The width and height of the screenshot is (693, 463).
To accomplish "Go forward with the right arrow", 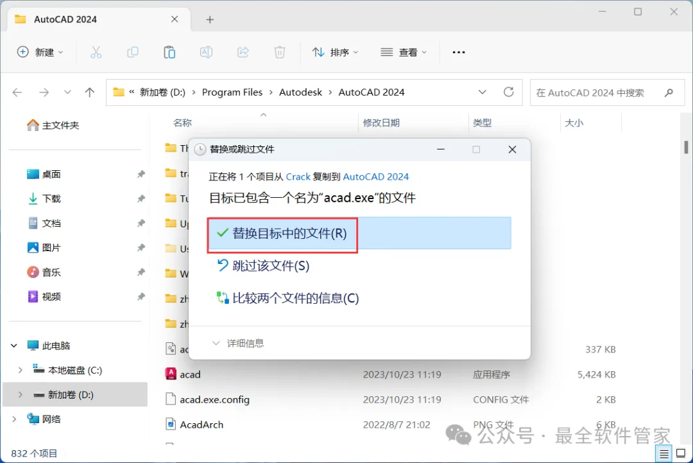I will (44, 92).
